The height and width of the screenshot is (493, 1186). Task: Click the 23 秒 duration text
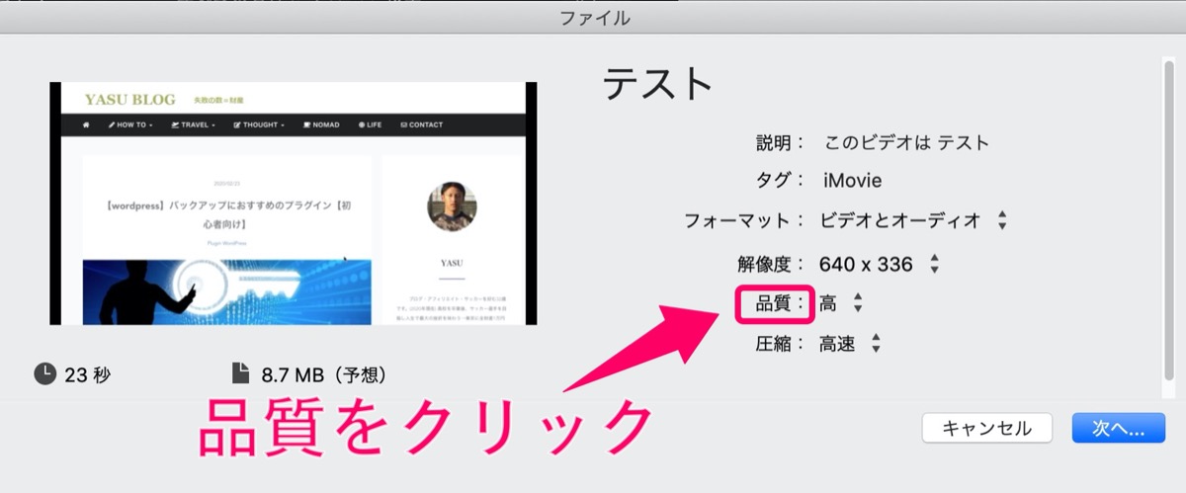[88, 374]
